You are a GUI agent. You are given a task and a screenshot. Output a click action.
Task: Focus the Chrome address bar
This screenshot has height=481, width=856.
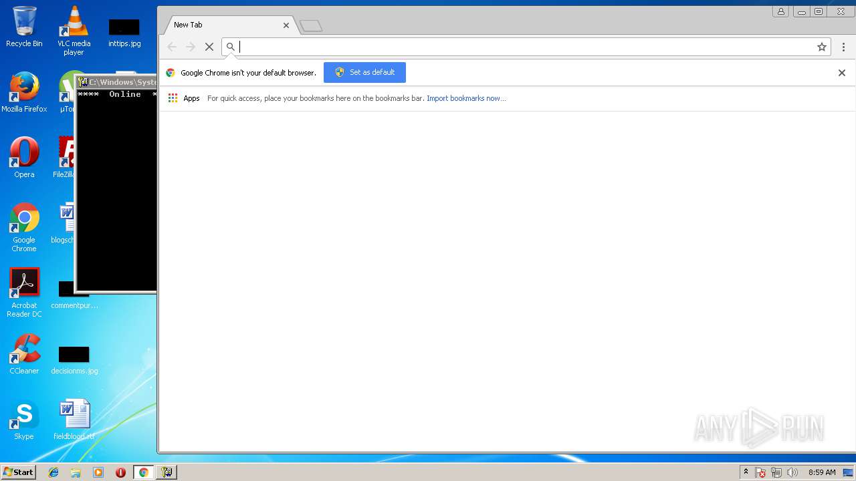[527, 47]
